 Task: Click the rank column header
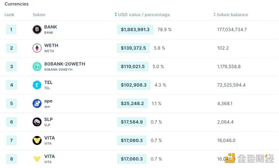coord(9,15)
